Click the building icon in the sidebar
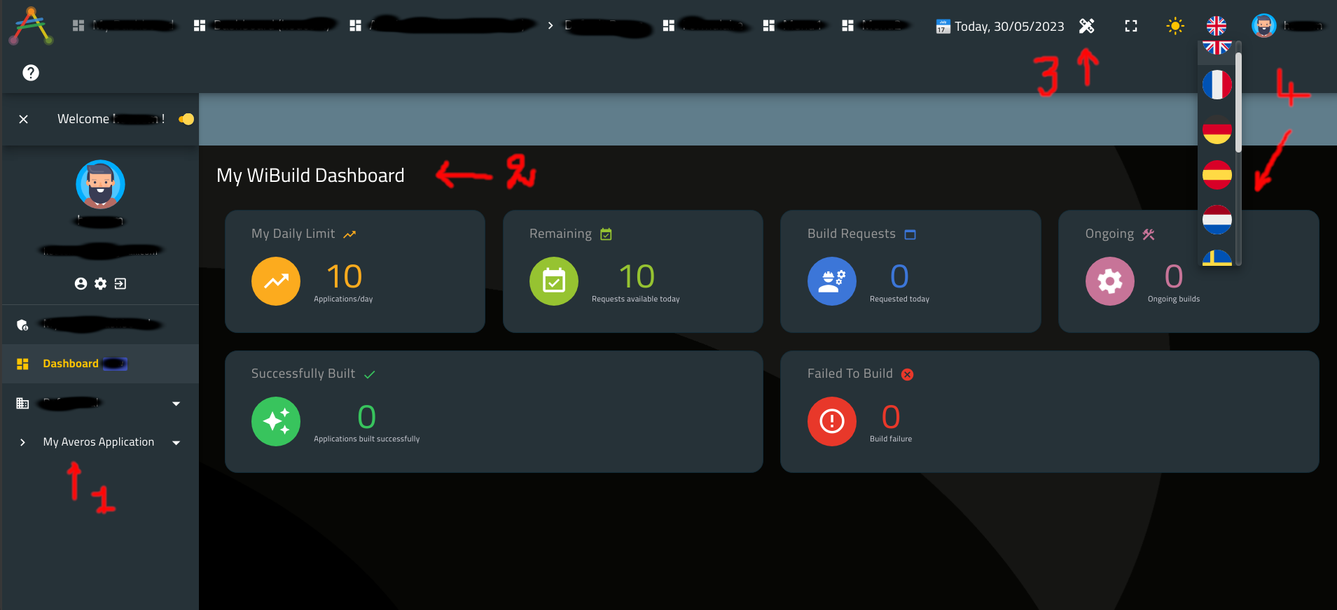The width and height of the screenshot is (1337, 610). tap(22, 403)
